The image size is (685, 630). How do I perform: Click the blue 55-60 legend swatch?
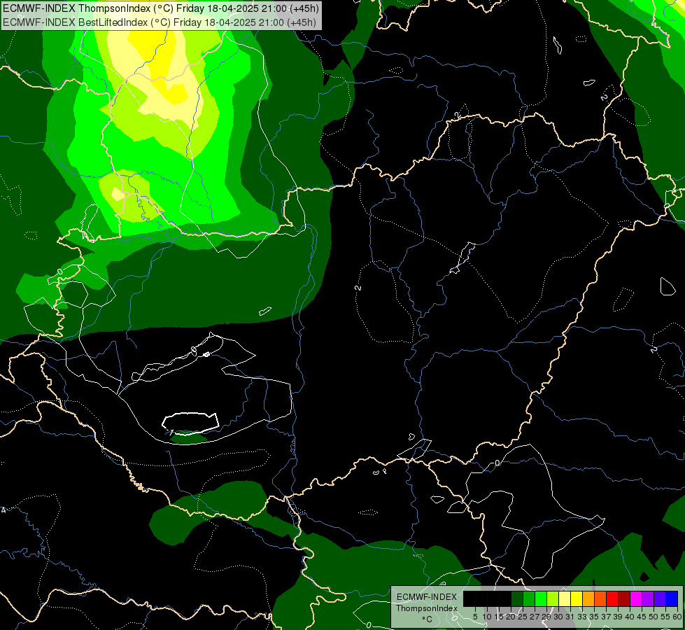[x=672, y=598]
